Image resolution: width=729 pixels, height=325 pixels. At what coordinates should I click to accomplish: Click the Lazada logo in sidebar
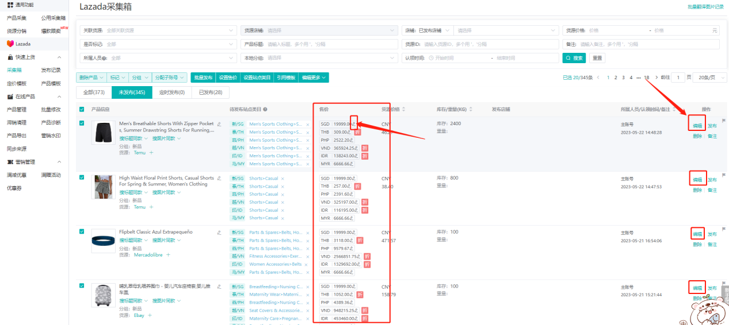(x=10, y=44)
